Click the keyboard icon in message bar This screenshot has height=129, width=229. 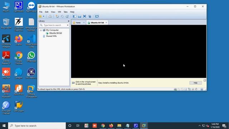point(73,83)
